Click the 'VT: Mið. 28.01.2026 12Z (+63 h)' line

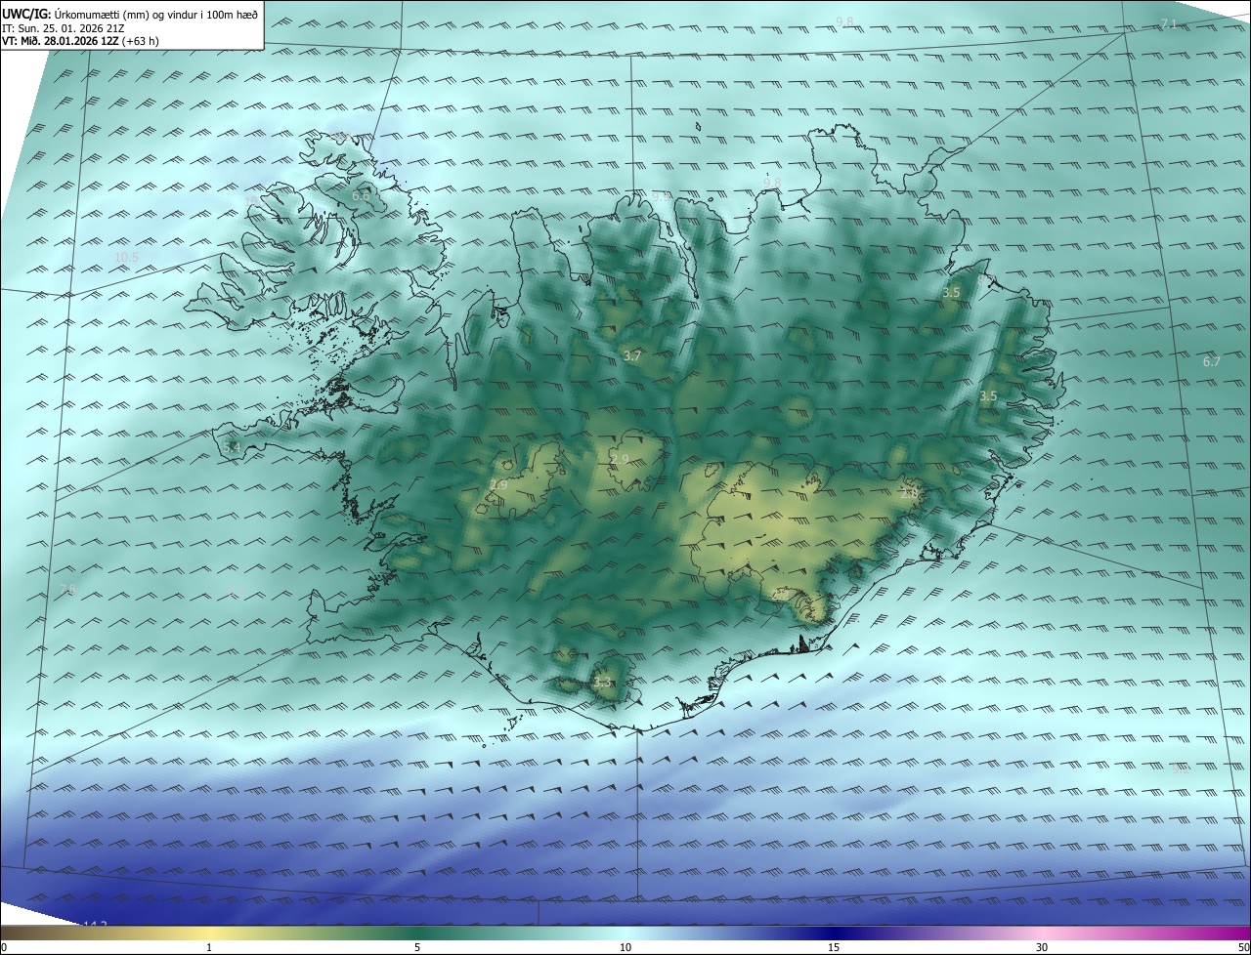(x=80, y=40)
